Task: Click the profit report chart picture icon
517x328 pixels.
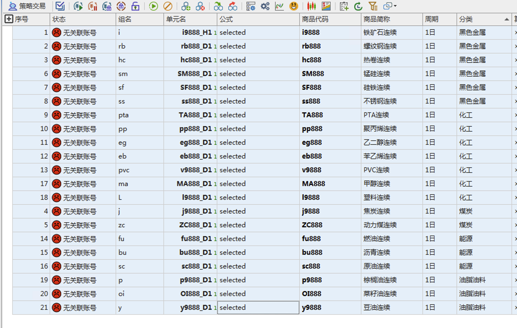Action: point(326,6)
